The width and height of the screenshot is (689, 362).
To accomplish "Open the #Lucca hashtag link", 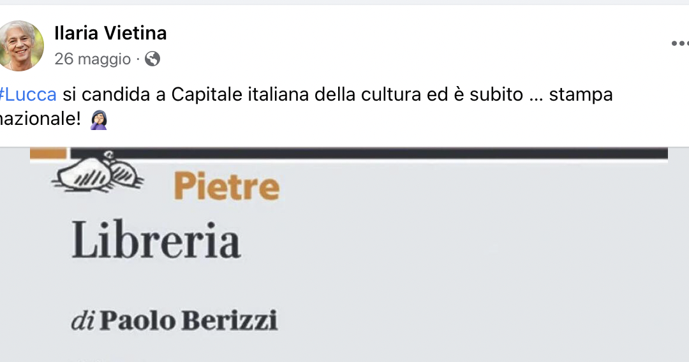I will (27, 94).
